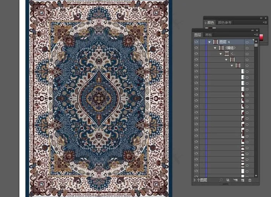Switch to the 颜色参考 tab
This screenshot has width=271, height=197.
point(225,23)
